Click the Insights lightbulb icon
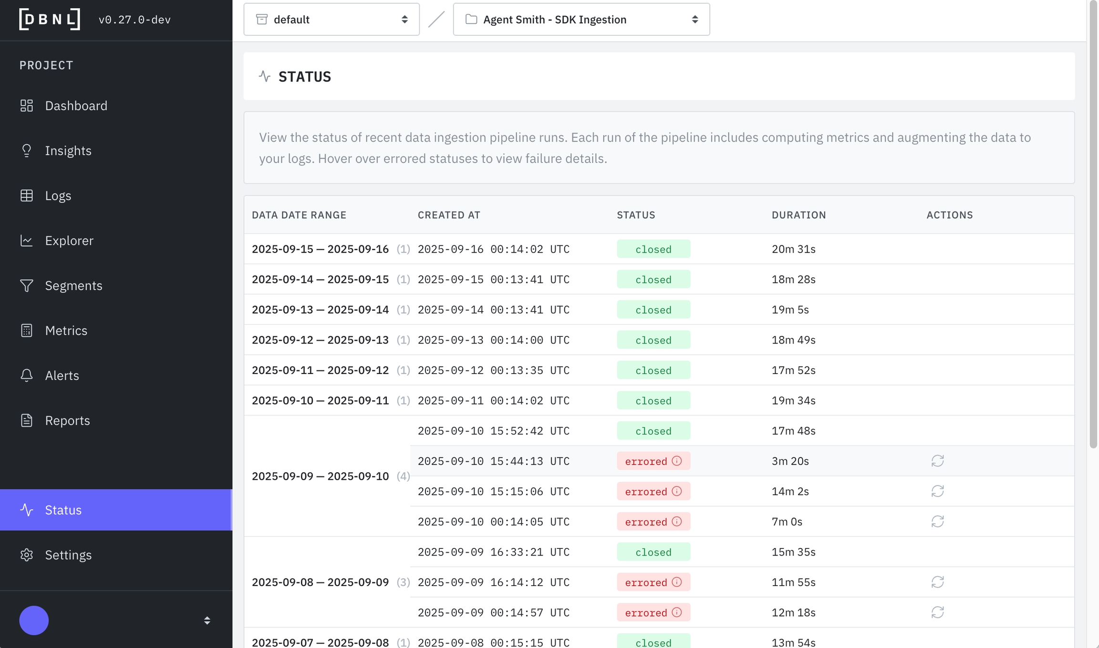This screenshot has width=1099, height=648. (27, 151)
